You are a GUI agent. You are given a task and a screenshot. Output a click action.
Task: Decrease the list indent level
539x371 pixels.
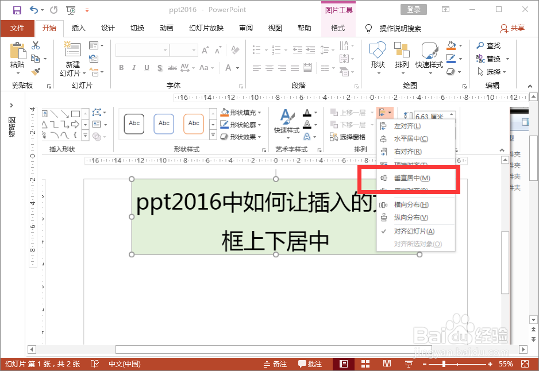pyautogui.click(x=297, y=50)
